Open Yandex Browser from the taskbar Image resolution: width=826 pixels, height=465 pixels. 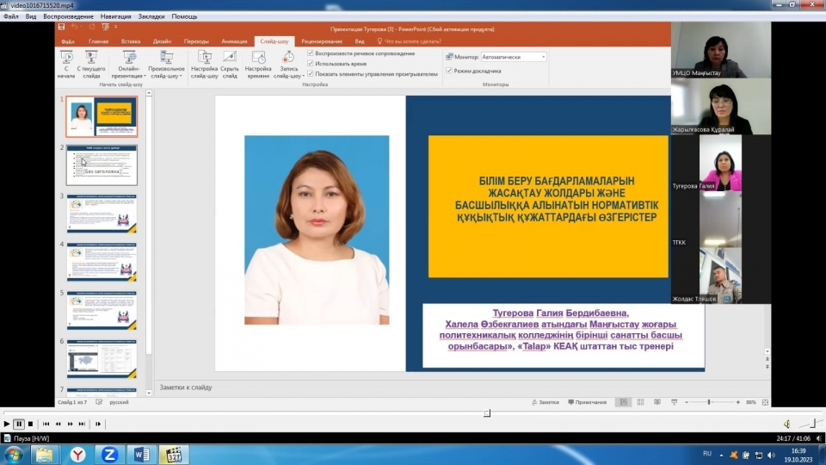[77, 454]
